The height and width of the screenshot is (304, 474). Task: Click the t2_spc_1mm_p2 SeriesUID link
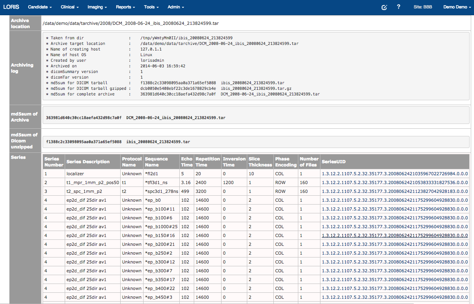coord(394,191)
